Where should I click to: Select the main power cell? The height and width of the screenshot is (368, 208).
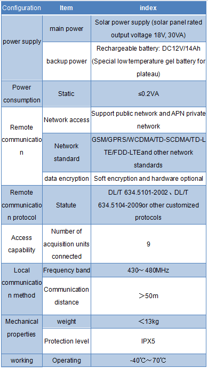(x=67, y=29)
